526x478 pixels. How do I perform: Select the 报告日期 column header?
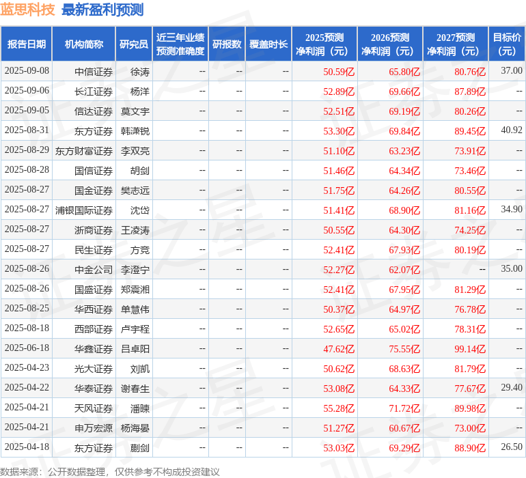27,44
